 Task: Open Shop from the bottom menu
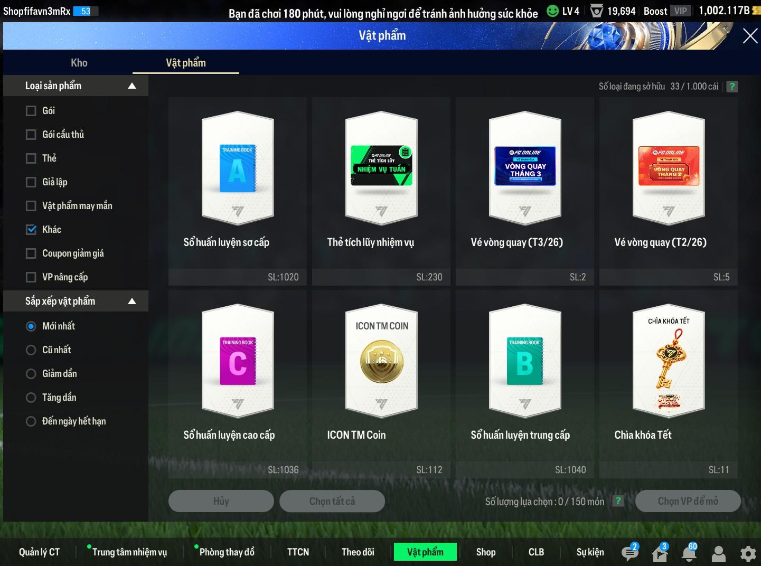pos(485,552)
